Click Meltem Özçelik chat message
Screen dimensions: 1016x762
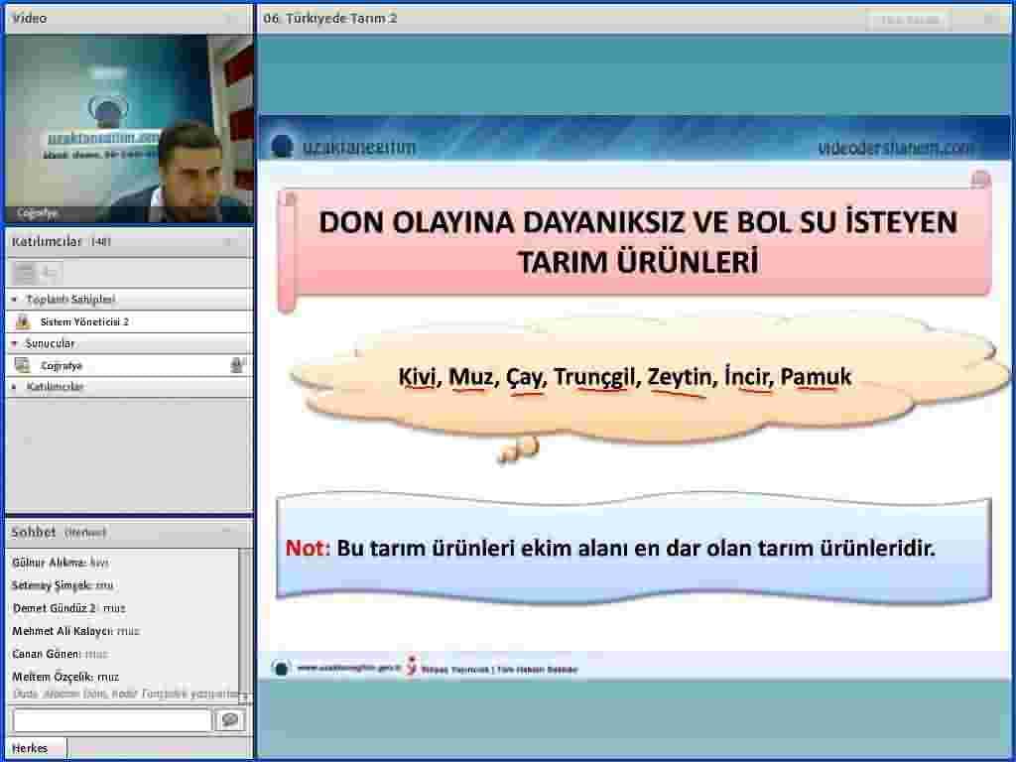tap(65, 677)
